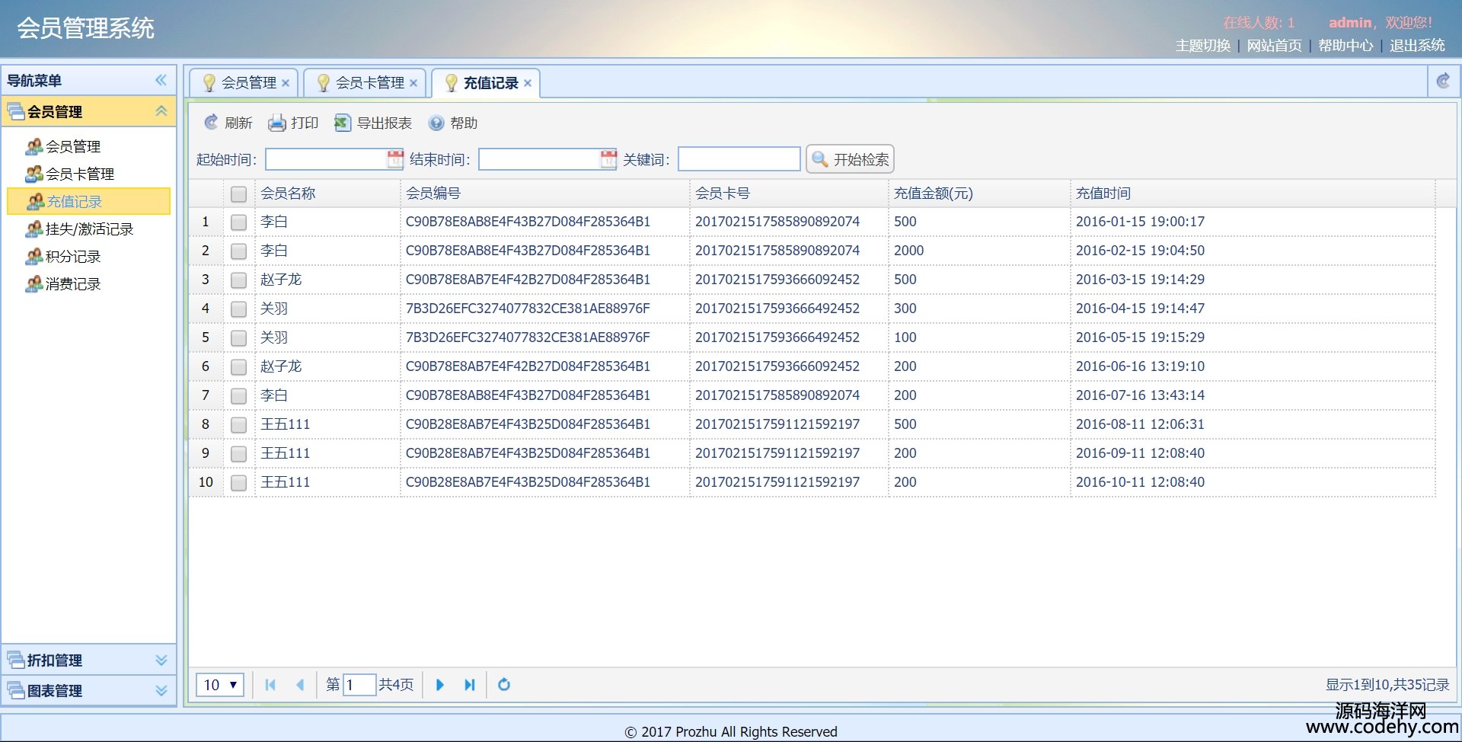Click the 开始检索 search button

coord(850,159)
